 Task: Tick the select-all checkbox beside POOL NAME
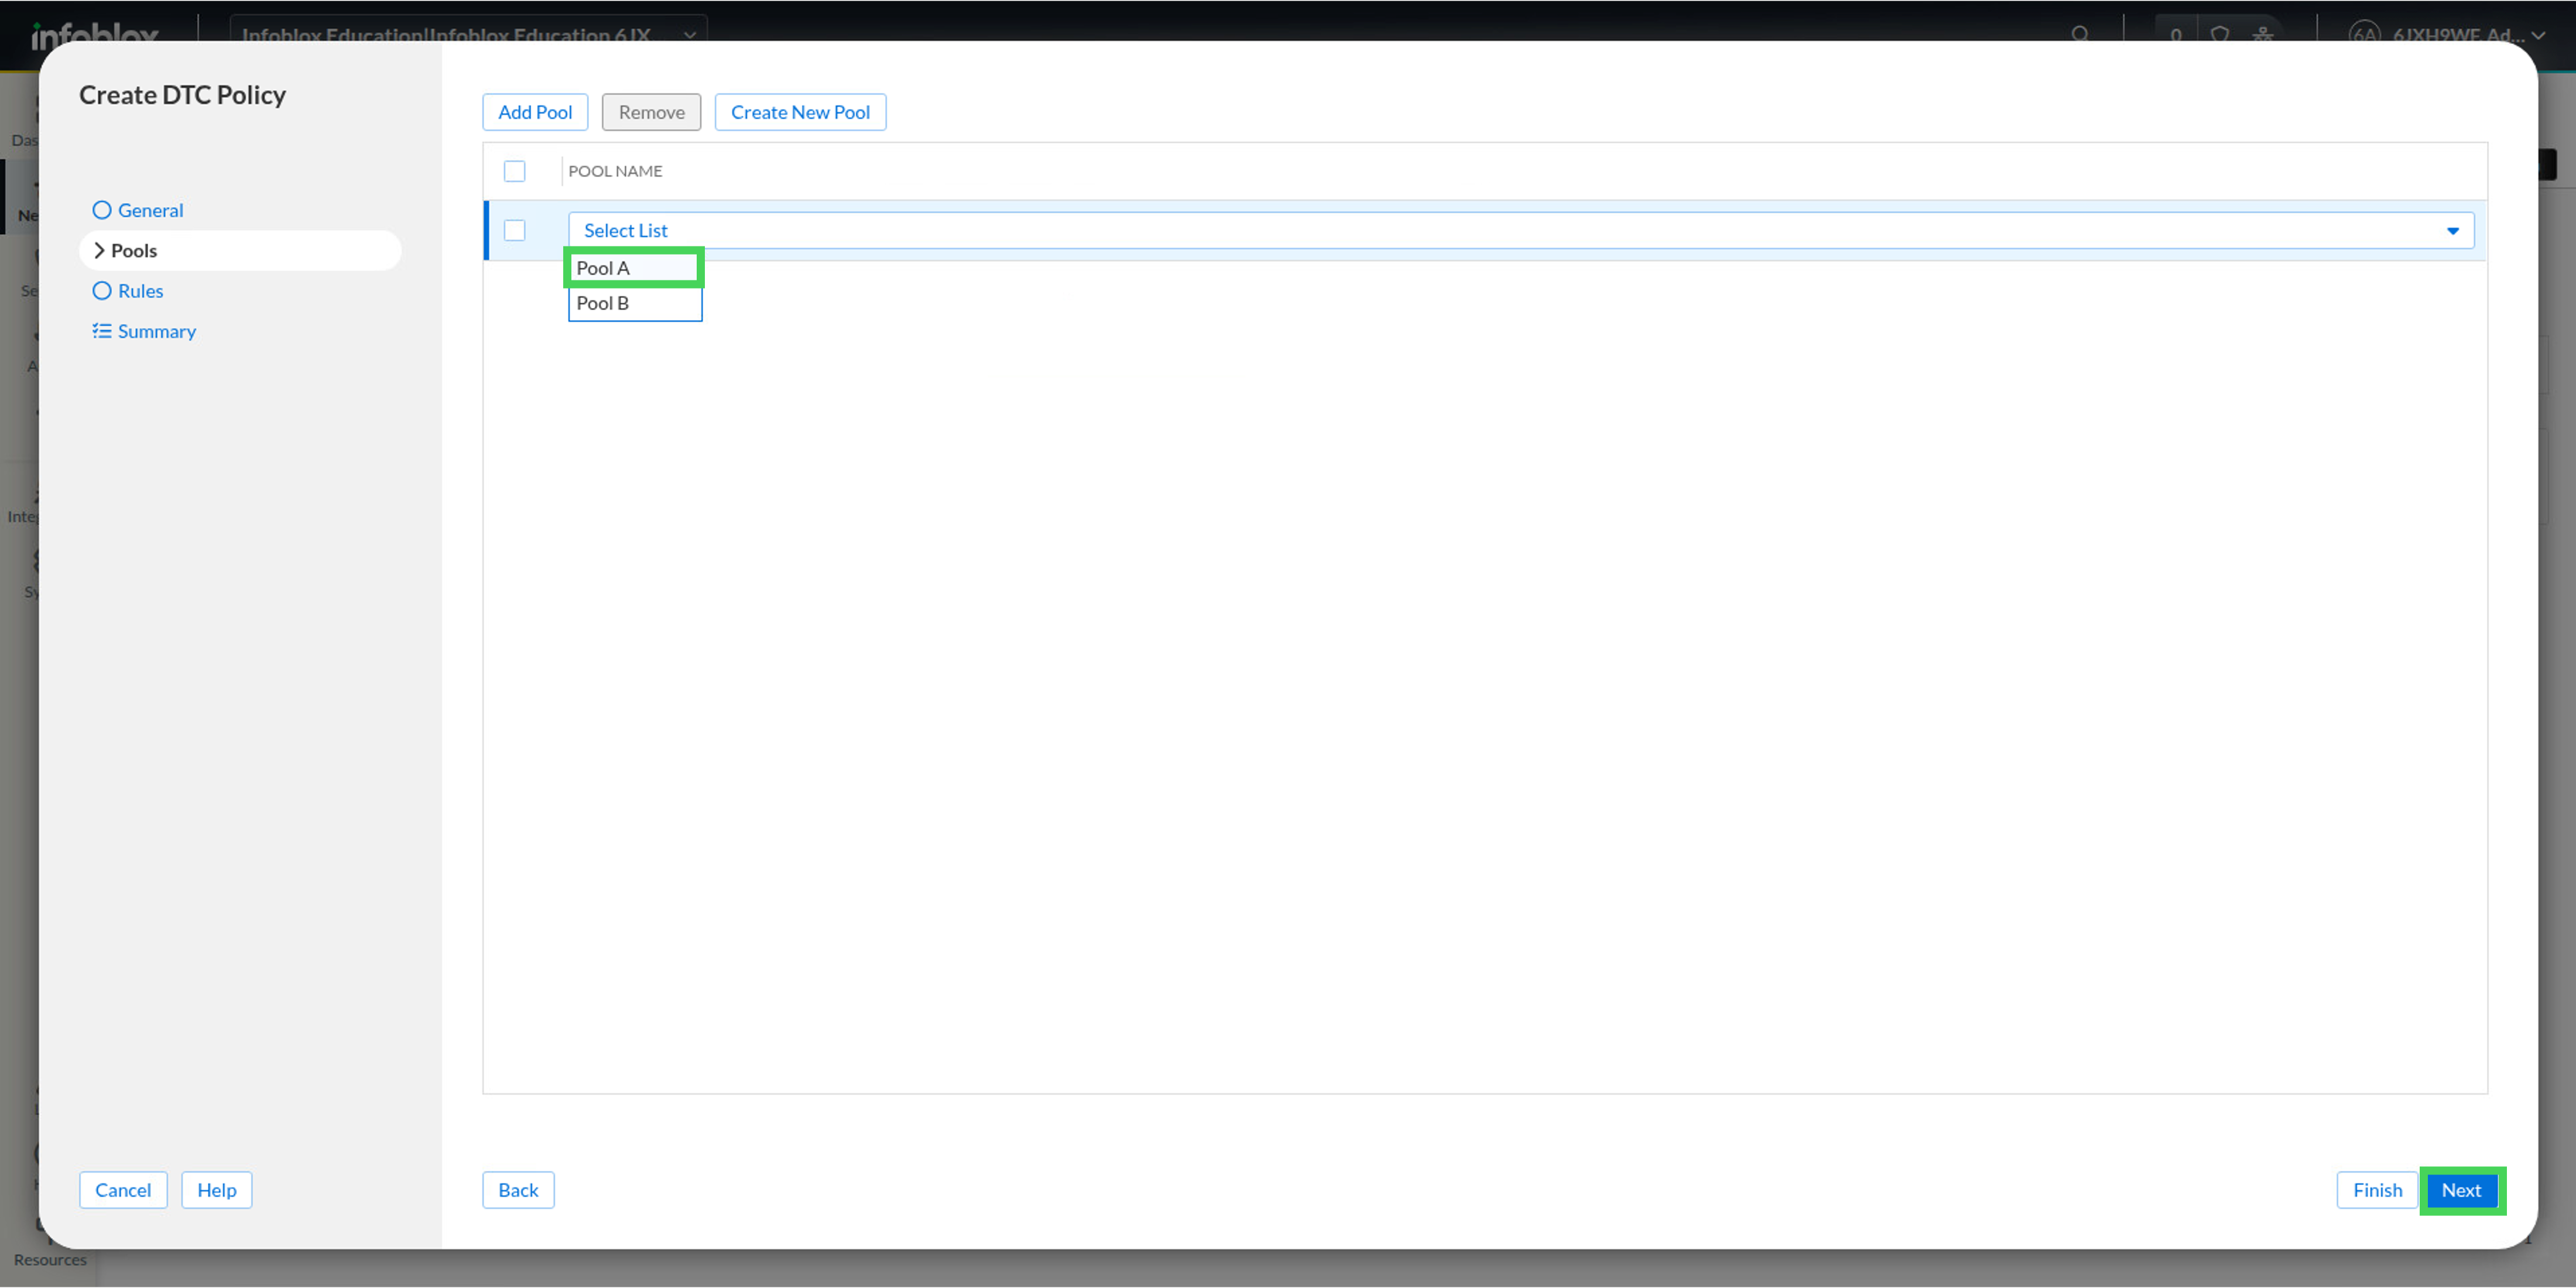point(514,171)
